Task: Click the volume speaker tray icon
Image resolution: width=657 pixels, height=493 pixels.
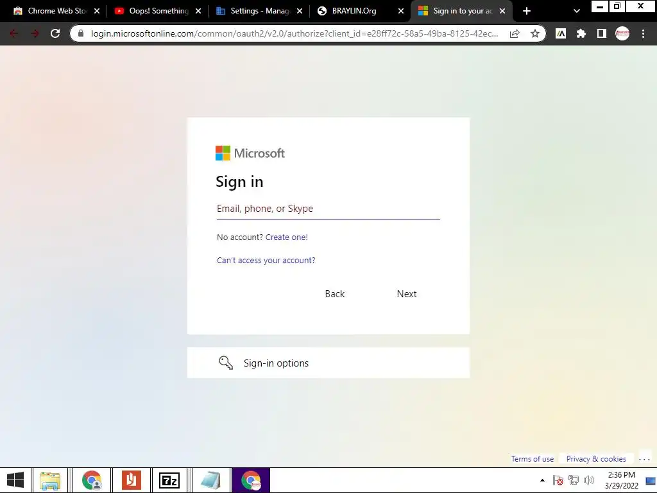Action: tap(589, 480)
